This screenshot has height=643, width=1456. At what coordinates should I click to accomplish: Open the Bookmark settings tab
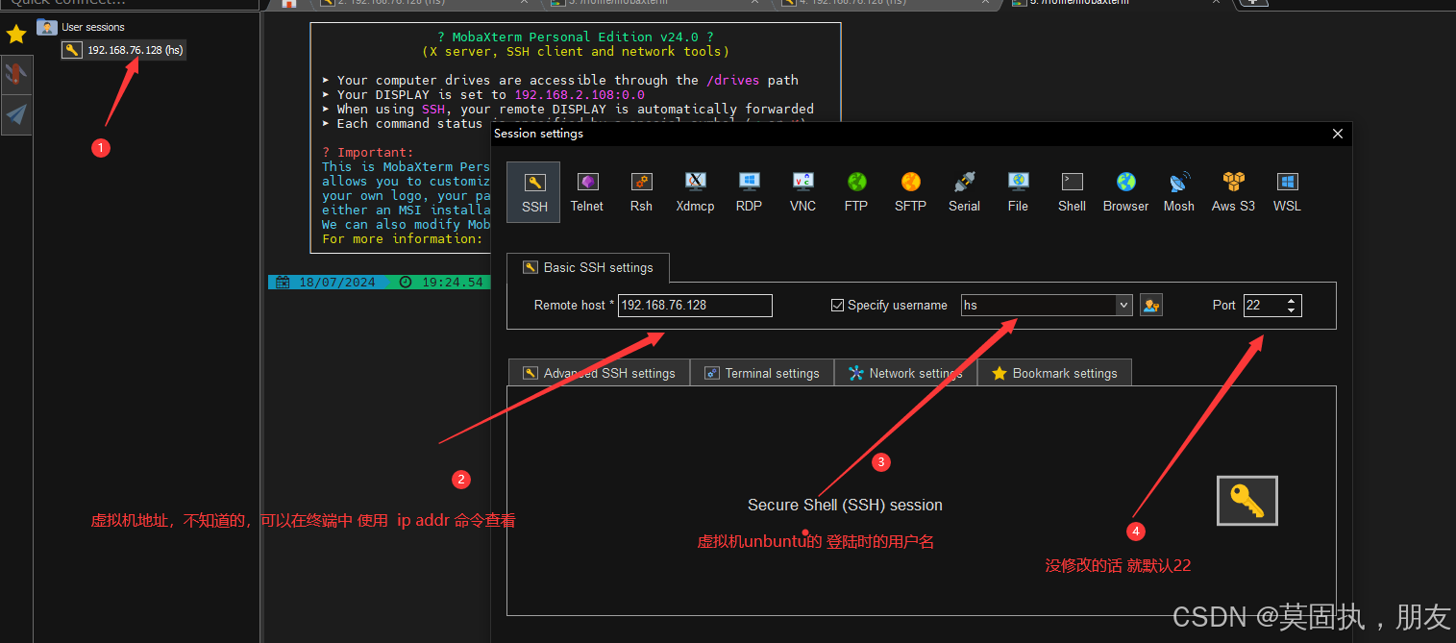(x=1054, y=373)
